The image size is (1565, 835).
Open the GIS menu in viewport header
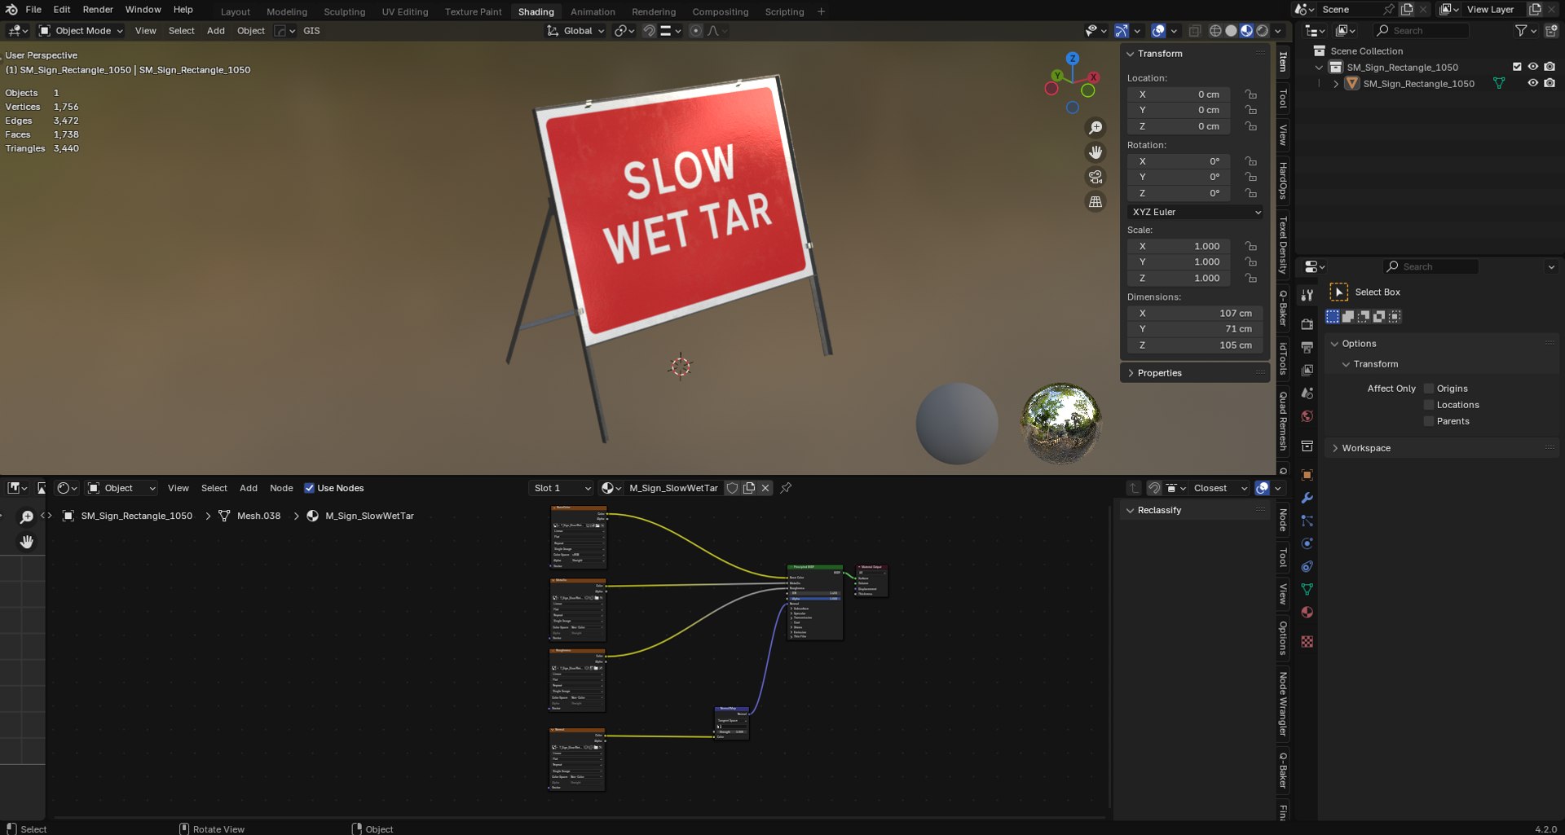pos(311,31)
